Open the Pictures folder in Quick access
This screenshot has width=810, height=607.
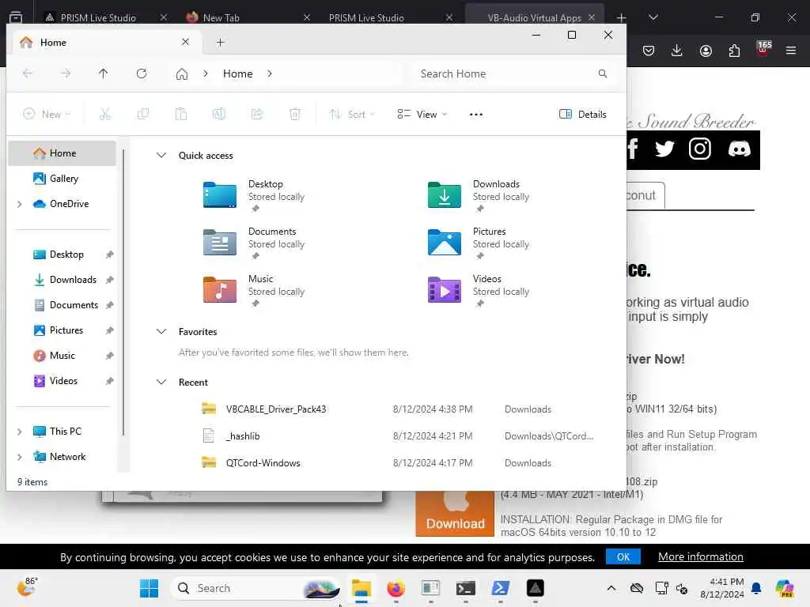[479, 243]
